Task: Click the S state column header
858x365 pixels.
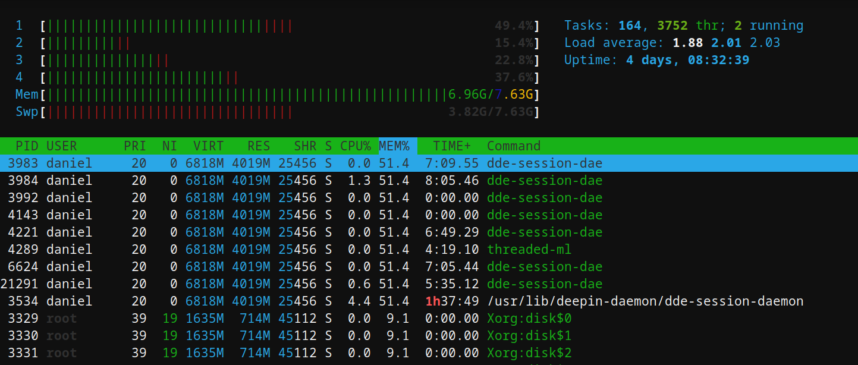Action: (328, 146)
